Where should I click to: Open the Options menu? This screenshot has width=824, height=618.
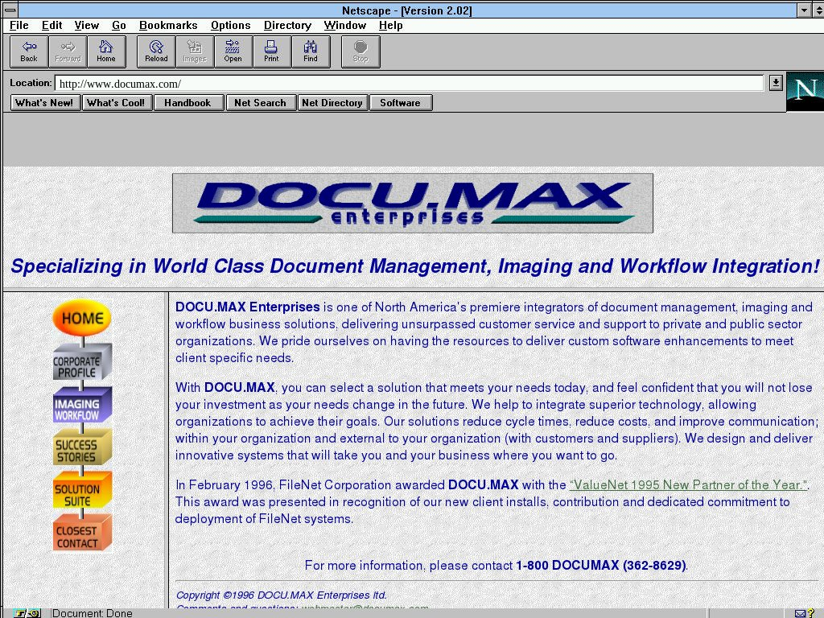point(230,26)
